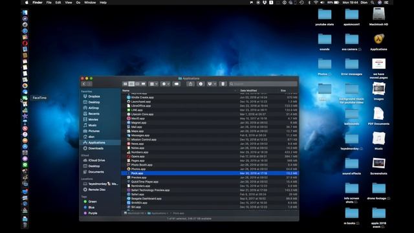Click the Delete trash toolbar button

tap(223, 84)
